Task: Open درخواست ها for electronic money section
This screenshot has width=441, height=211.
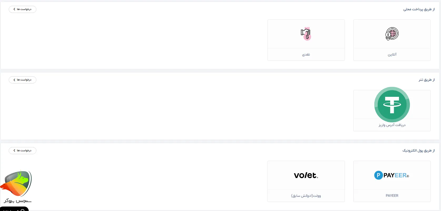Action: tap(24, 150)
